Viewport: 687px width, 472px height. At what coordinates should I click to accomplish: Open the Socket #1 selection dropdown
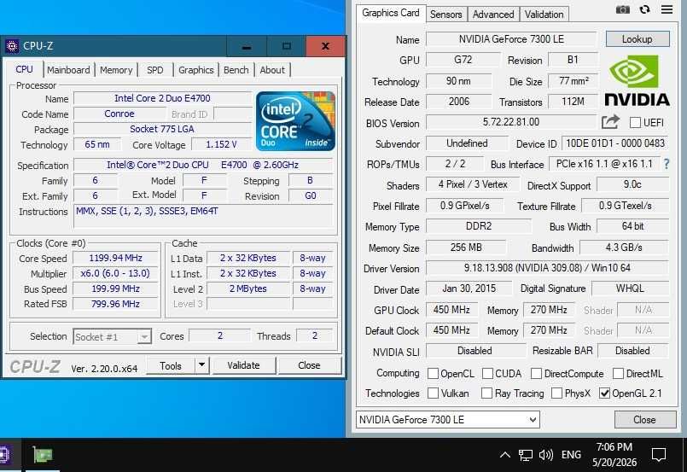coord(112,336)
